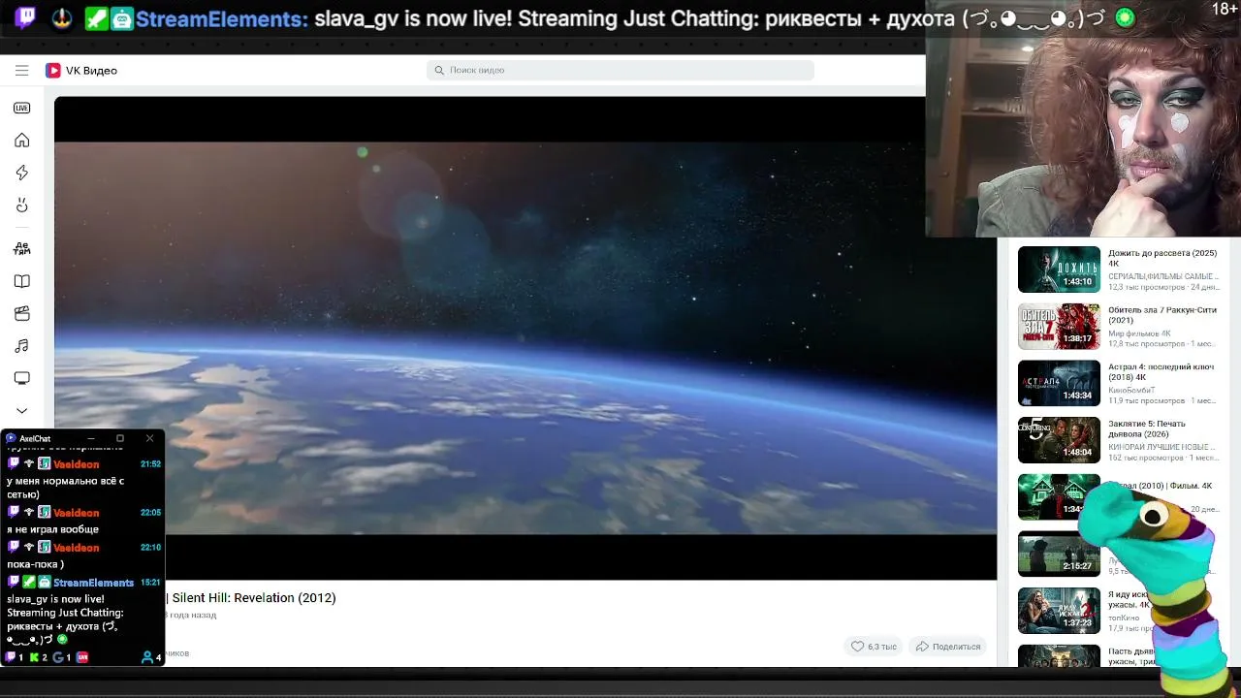Open the book icon sidebar section

tap(21, 281)
